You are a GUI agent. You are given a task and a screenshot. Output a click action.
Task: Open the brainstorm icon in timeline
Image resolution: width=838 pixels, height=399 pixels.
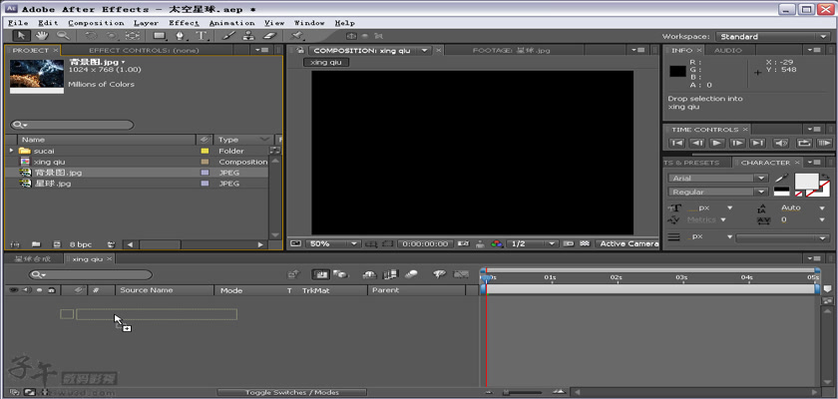[x=439, y=274]
